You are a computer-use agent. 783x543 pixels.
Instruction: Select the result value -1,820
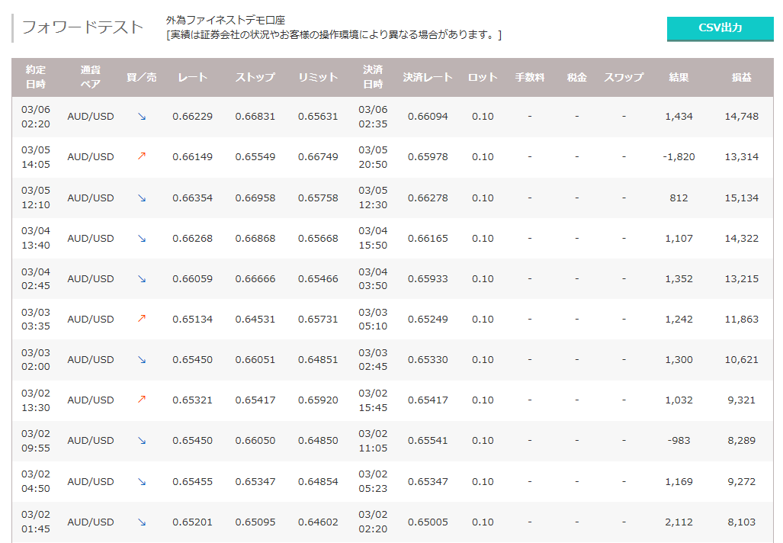[x=679, y=157]
